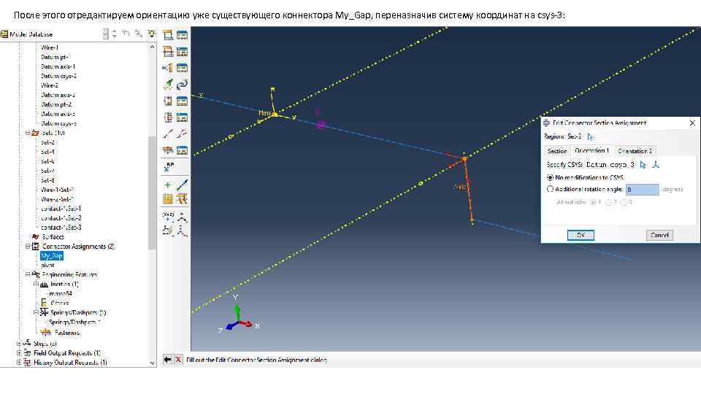The image size is (701, 394).
Task: Collapse the Sets (10) tree node
Action: 28,133
